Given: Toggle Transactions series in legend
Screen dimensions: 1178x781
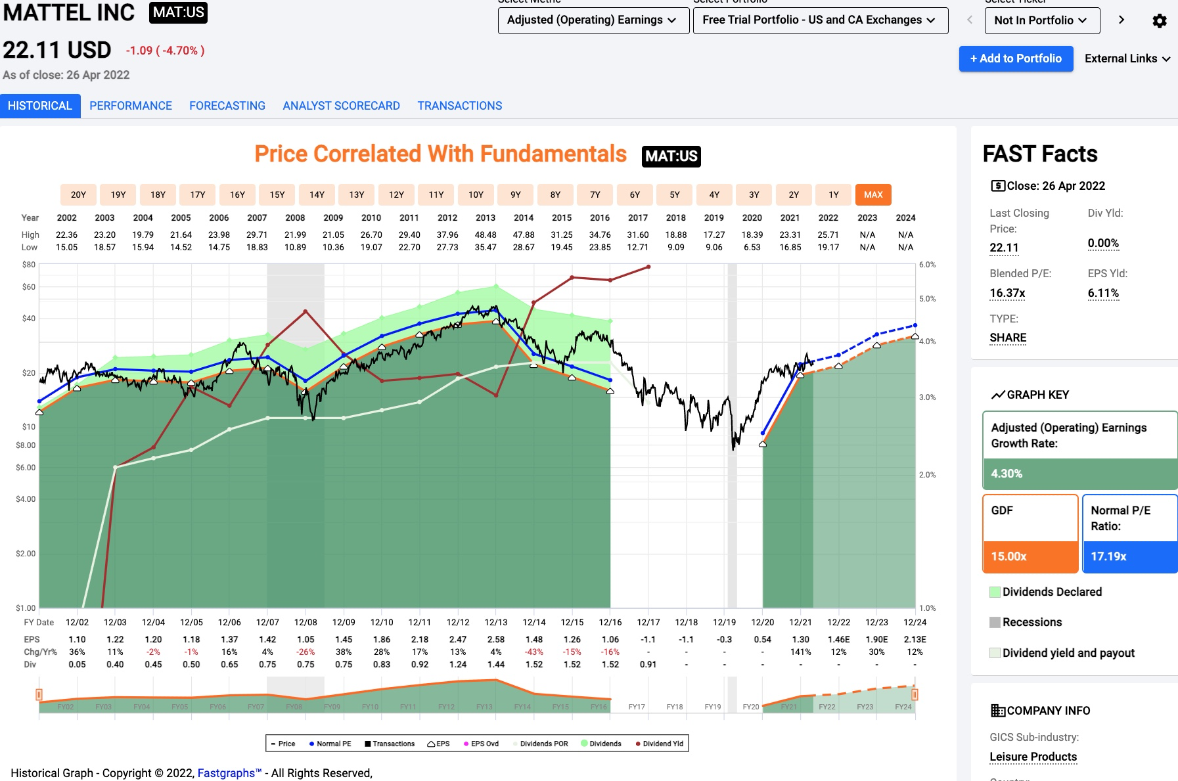Looking at the screenshot, I should pyautogui.click(x=390, y=744).
